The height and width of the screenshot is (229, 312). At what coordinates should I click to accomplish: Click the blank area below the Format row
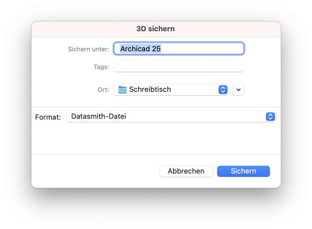pos(156,139)
